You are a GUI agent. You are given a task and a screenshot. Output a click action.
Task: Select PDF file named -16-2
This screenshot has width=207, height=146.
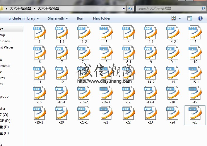pos(84,95)
